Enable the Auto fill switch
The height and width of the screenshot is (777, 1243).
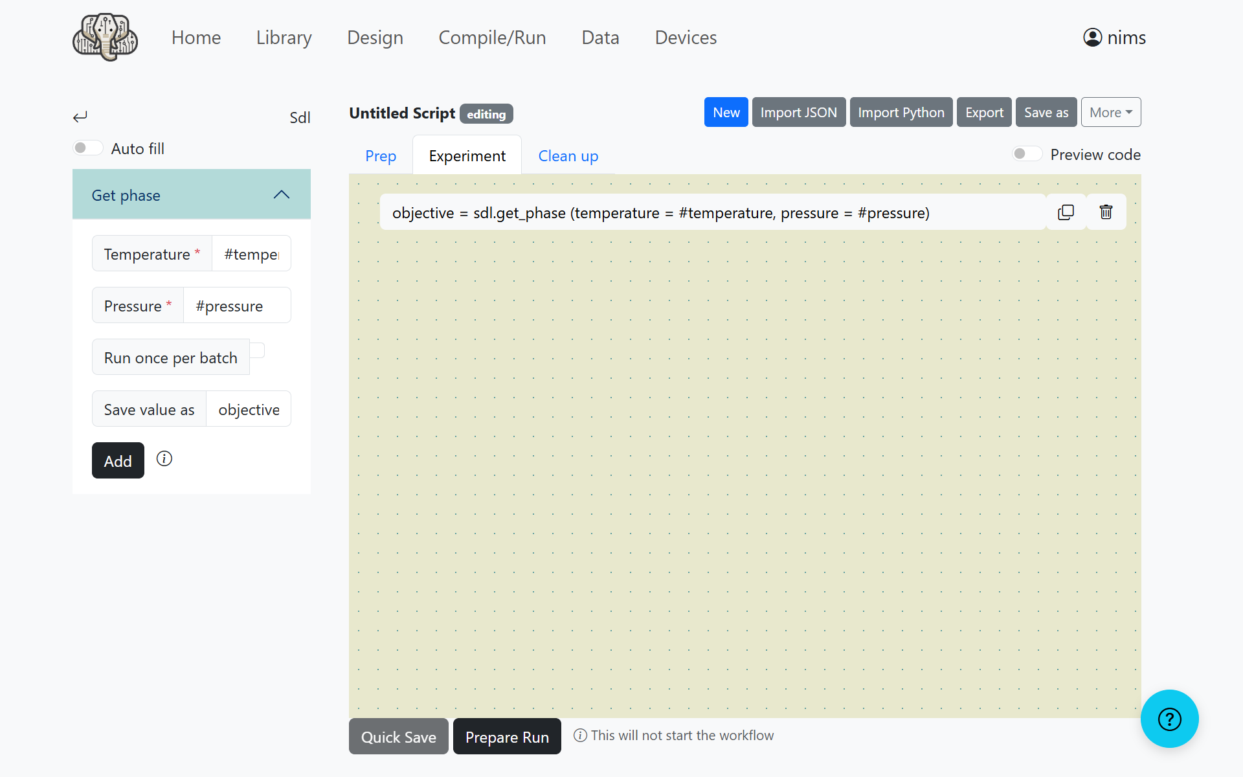(x=88, y=148)
